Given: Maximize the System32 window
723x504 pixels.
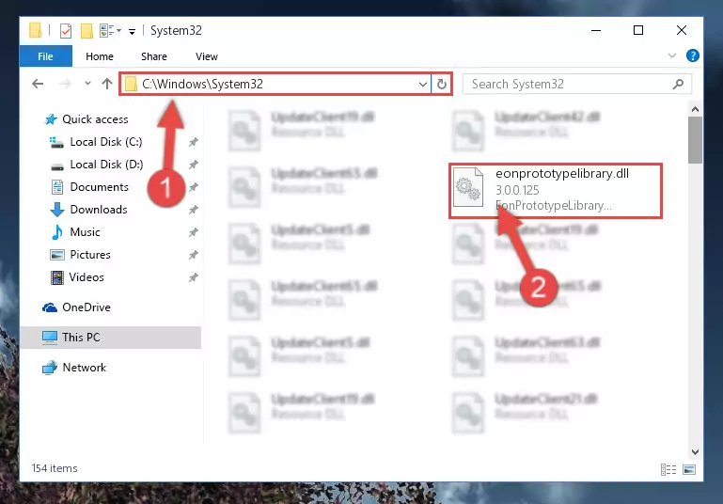Looking at the screenshot, I should [638, 30].
